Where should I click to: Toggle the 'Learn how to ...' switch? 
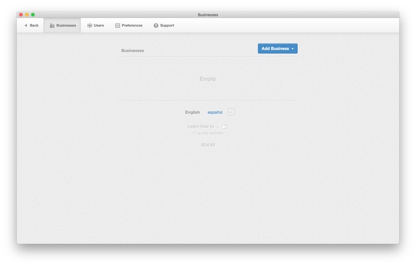click(225, 126)
